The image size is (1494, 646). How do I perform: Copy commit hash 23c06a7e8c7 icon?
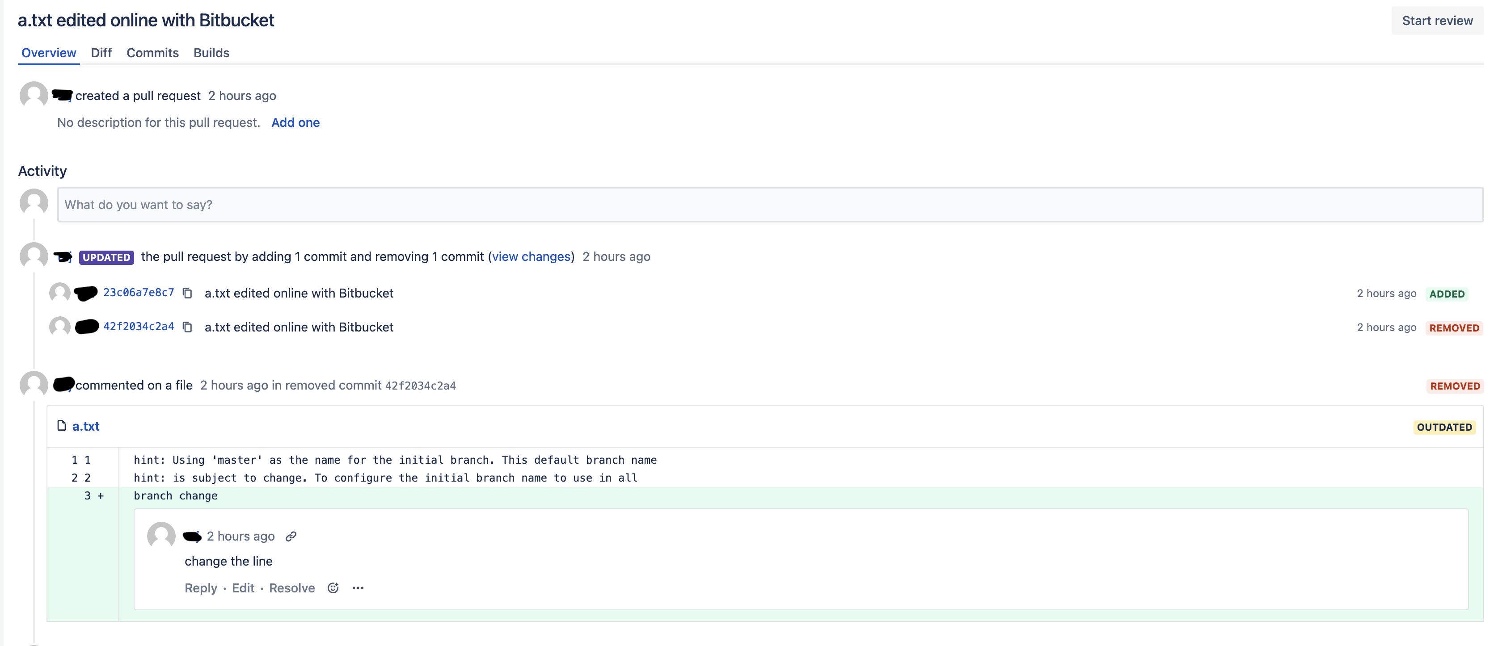tap(187, 293)
